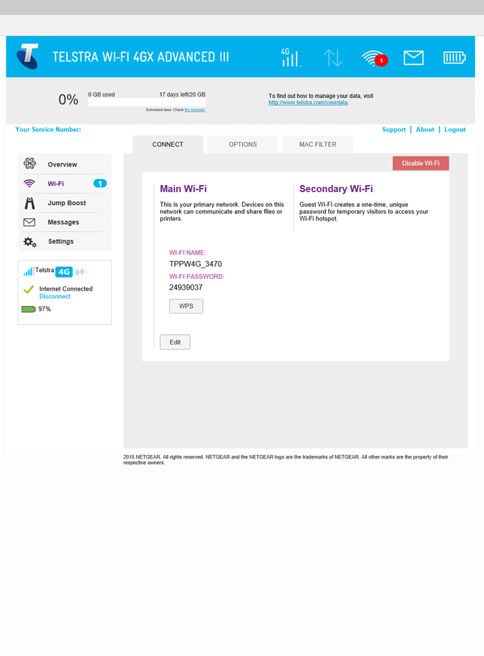Viewport: 484px width, 656px height.
Task: Open Overview from the sidebar
Action: click(x=62, y=164)
